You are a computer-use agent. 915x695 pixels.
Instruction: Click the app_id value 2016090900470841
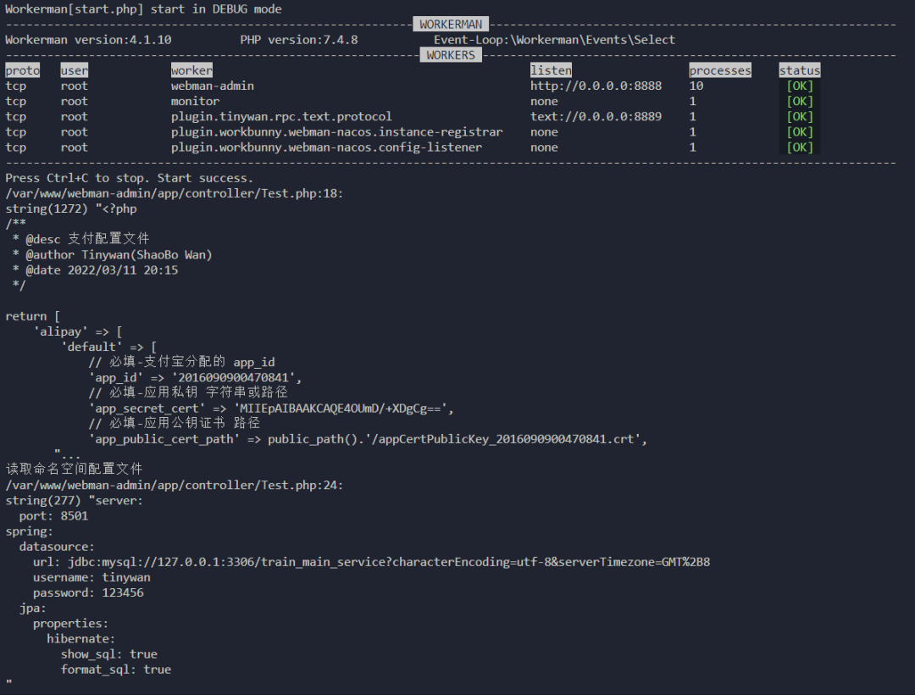240,377
